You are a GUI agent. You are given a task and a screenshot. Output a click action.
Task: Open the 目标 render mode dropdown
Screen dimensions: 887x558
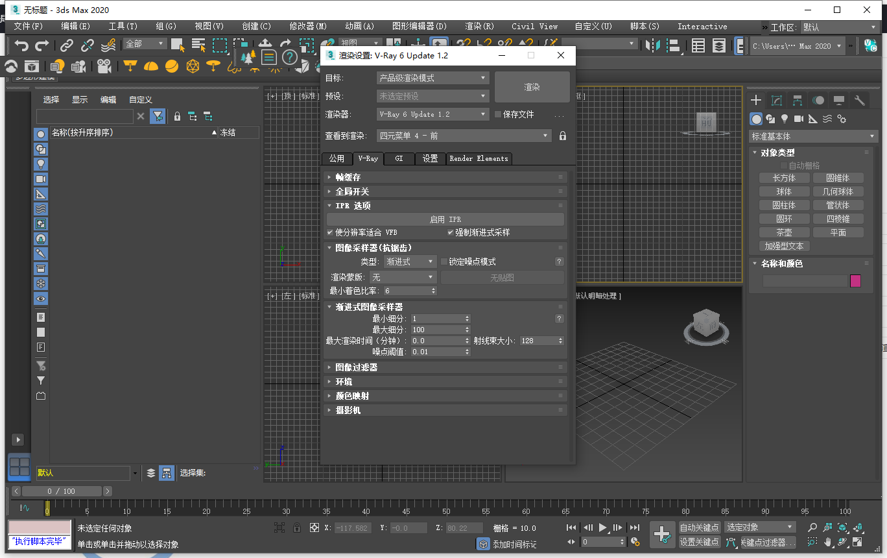(432, 78)
